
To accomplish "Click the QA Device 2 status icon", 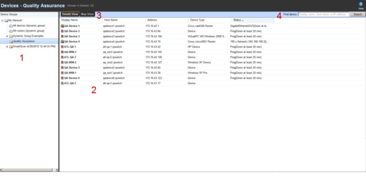I will (62, 31).
